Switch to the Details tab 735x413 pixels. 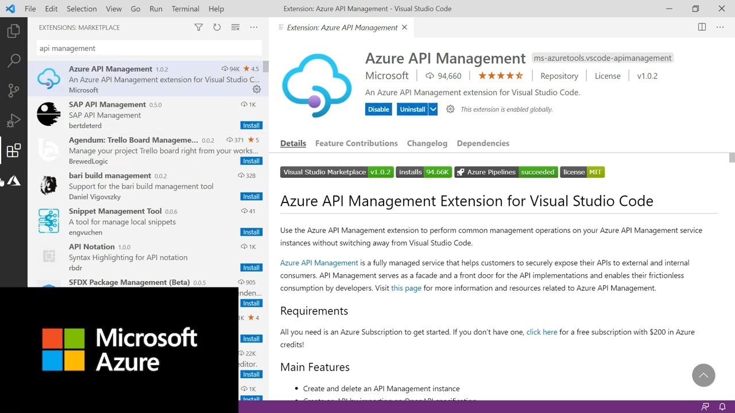[293, 143]
